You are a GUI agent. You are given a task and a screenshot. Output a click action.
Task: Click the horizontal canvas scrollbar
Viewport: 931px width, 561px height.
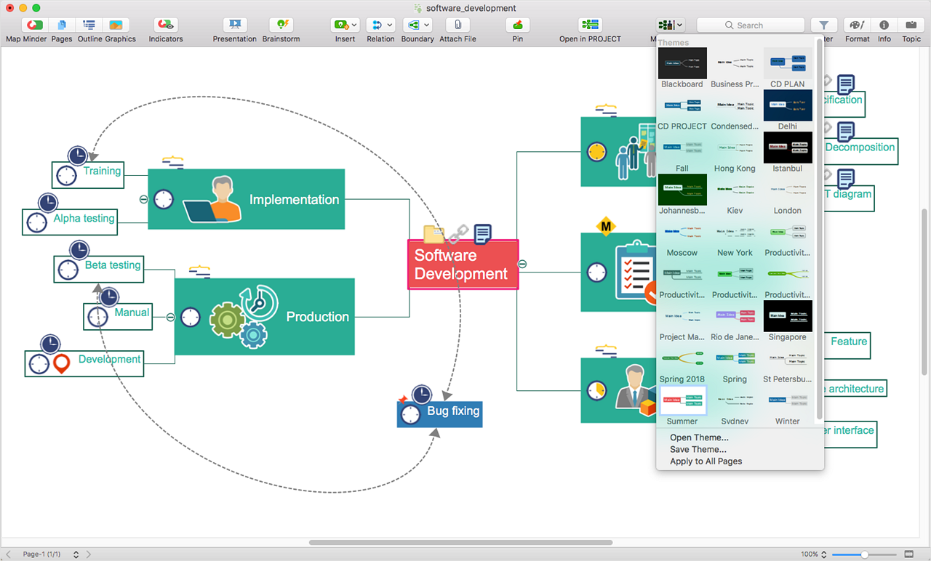point(460,542)
